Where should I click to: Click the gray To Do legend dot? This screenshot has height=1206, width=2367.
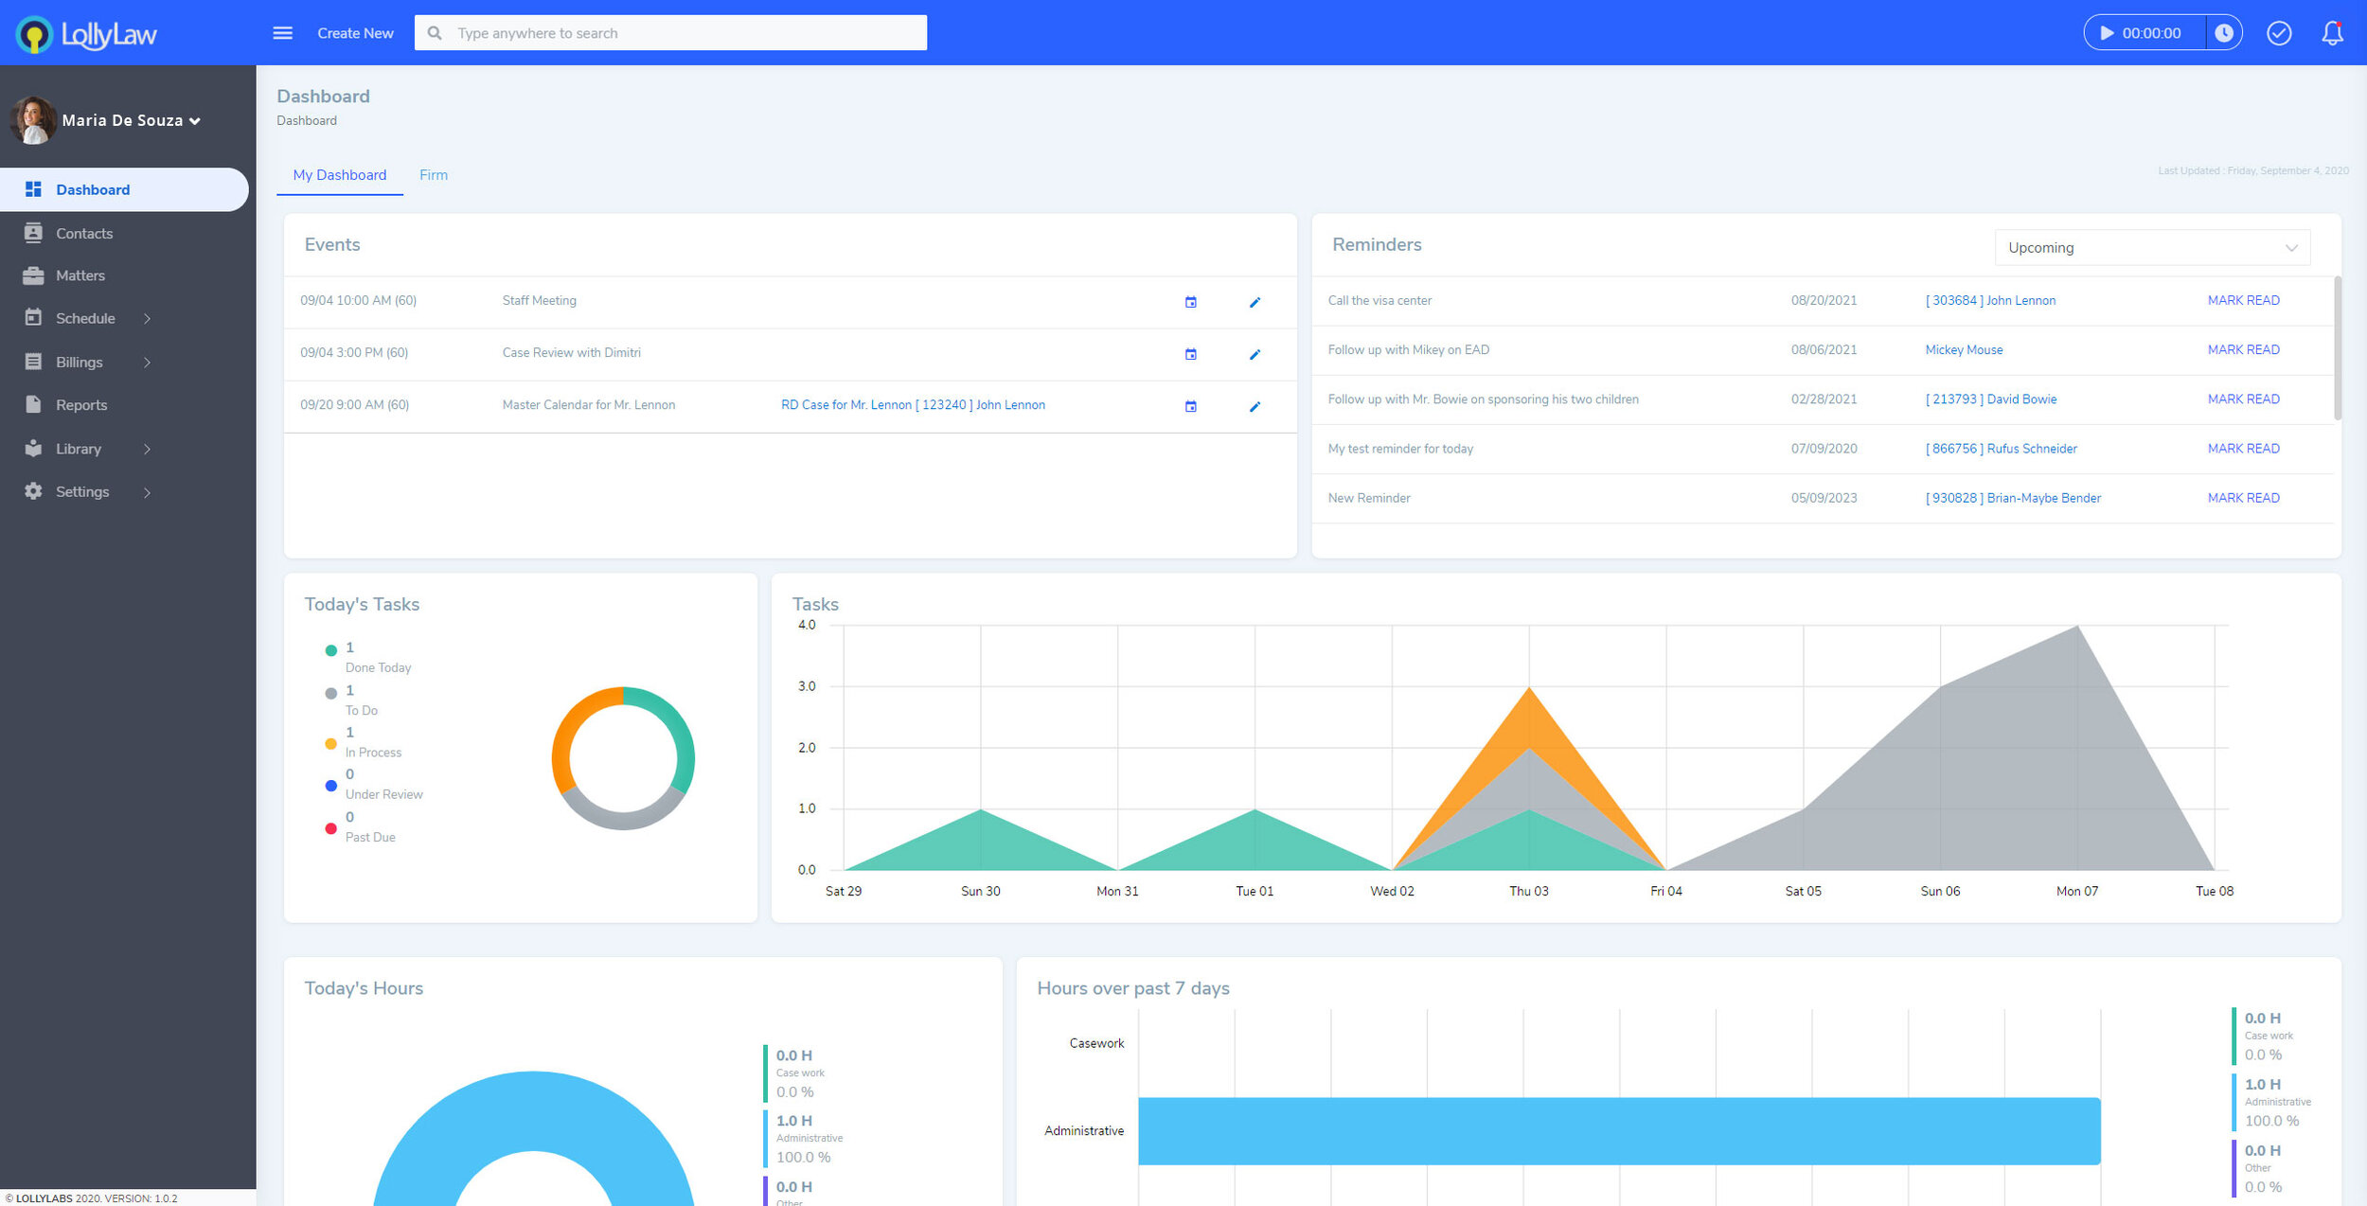pos(330,693)
